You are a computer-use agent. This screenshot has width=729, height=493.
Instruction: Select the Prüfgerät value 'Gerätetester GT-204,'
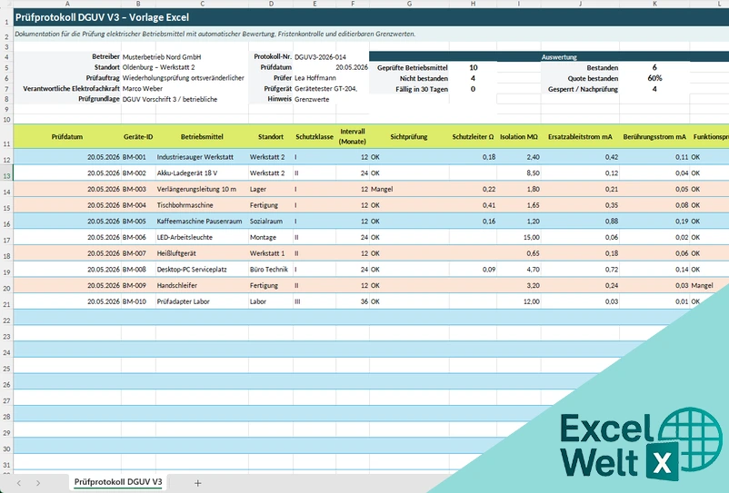tap(326, 88)
